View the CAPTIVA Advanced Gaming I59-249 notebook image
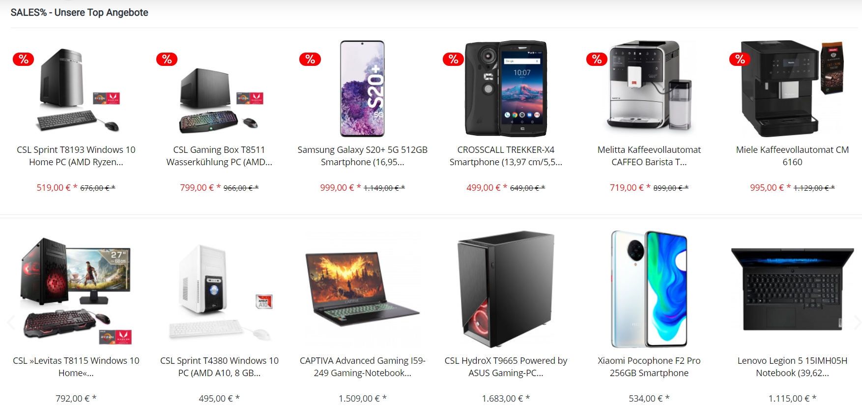The image size is (862, 411). (363, 289)
